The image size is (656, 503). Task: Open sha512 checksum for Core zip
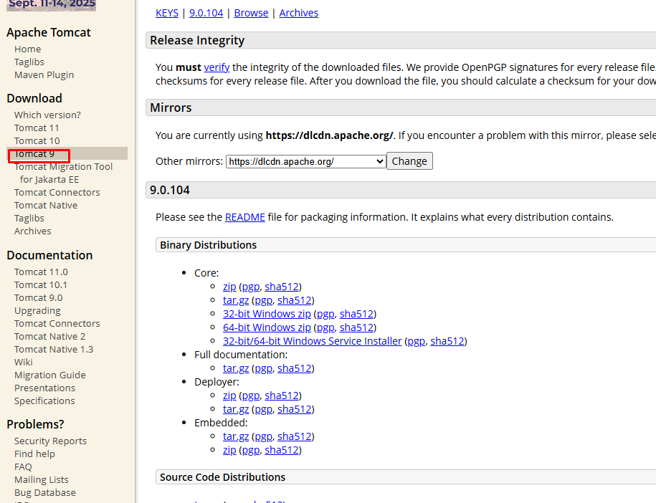[282, 287]
